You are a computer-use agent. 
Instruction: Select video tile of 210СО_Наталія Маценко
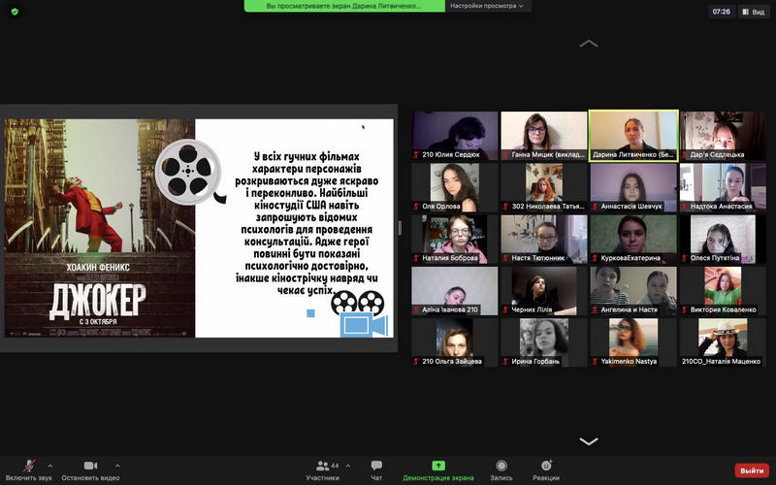coord(723,342)
